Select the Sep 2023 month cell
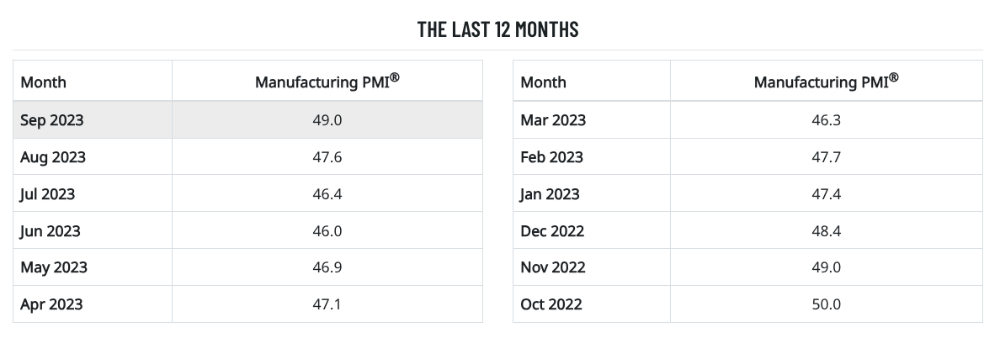The width and height of the screenshot is (1000, 338). click(x=52, y=120)
